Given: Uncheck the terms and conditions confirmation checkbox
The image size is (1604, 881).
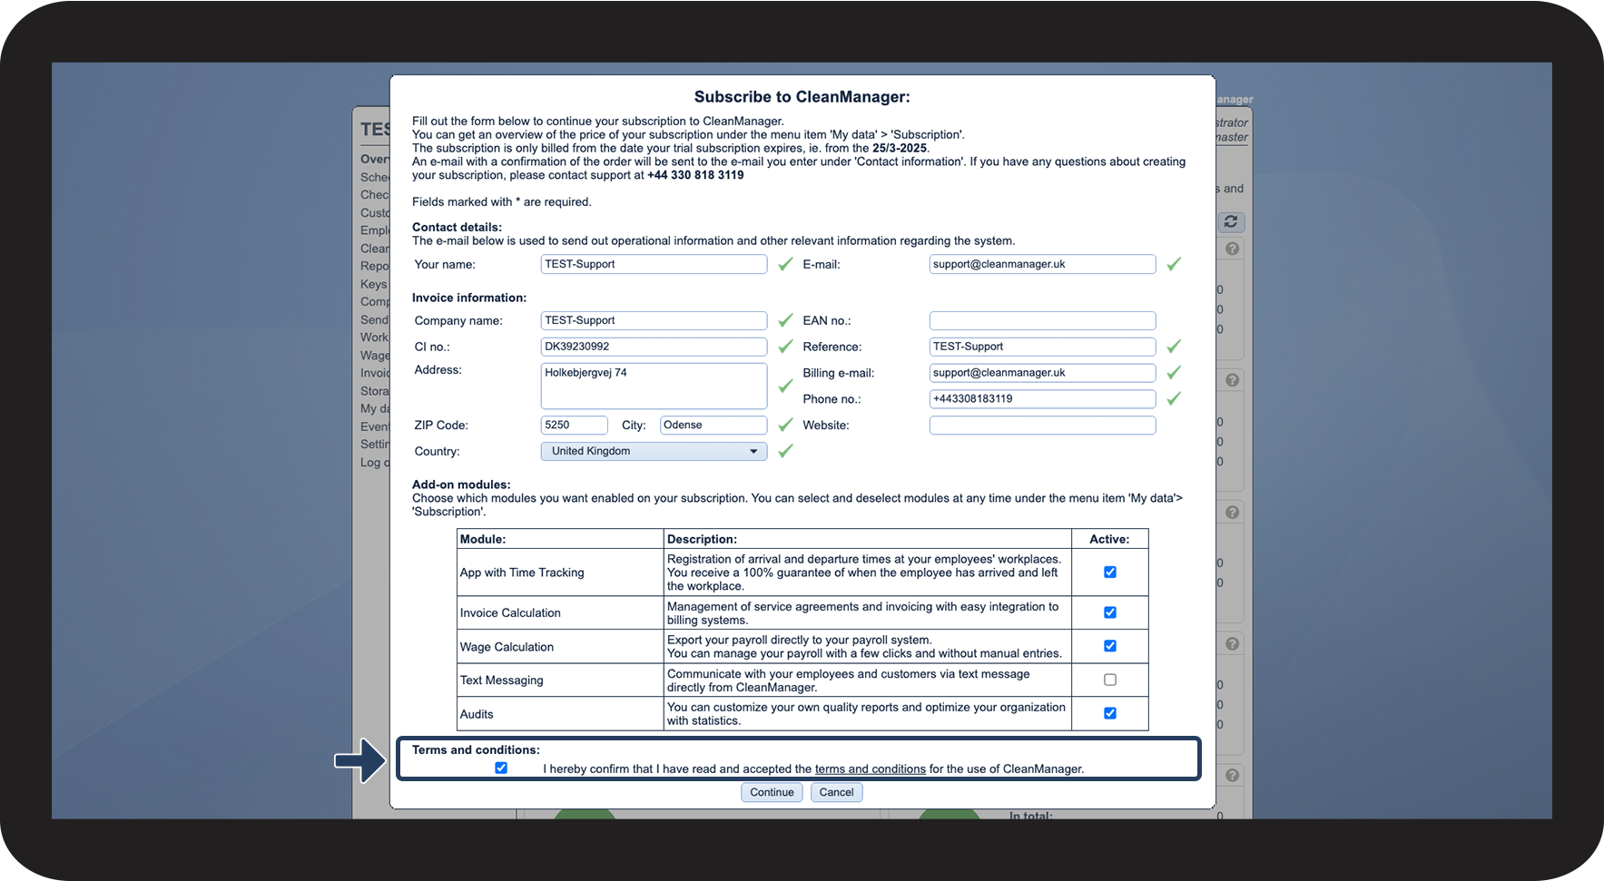Looking at the screenshot, I should [501, 768].
